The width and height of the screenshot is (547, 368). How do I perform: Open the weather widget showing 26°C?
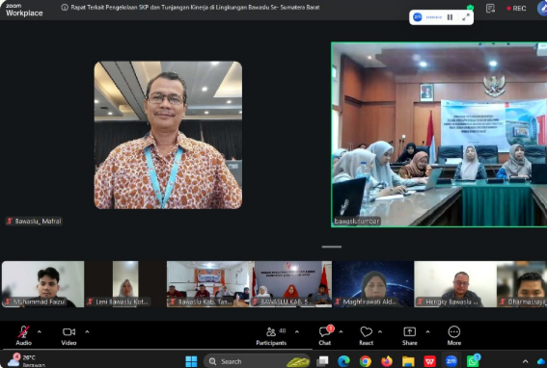pos(26,360)
